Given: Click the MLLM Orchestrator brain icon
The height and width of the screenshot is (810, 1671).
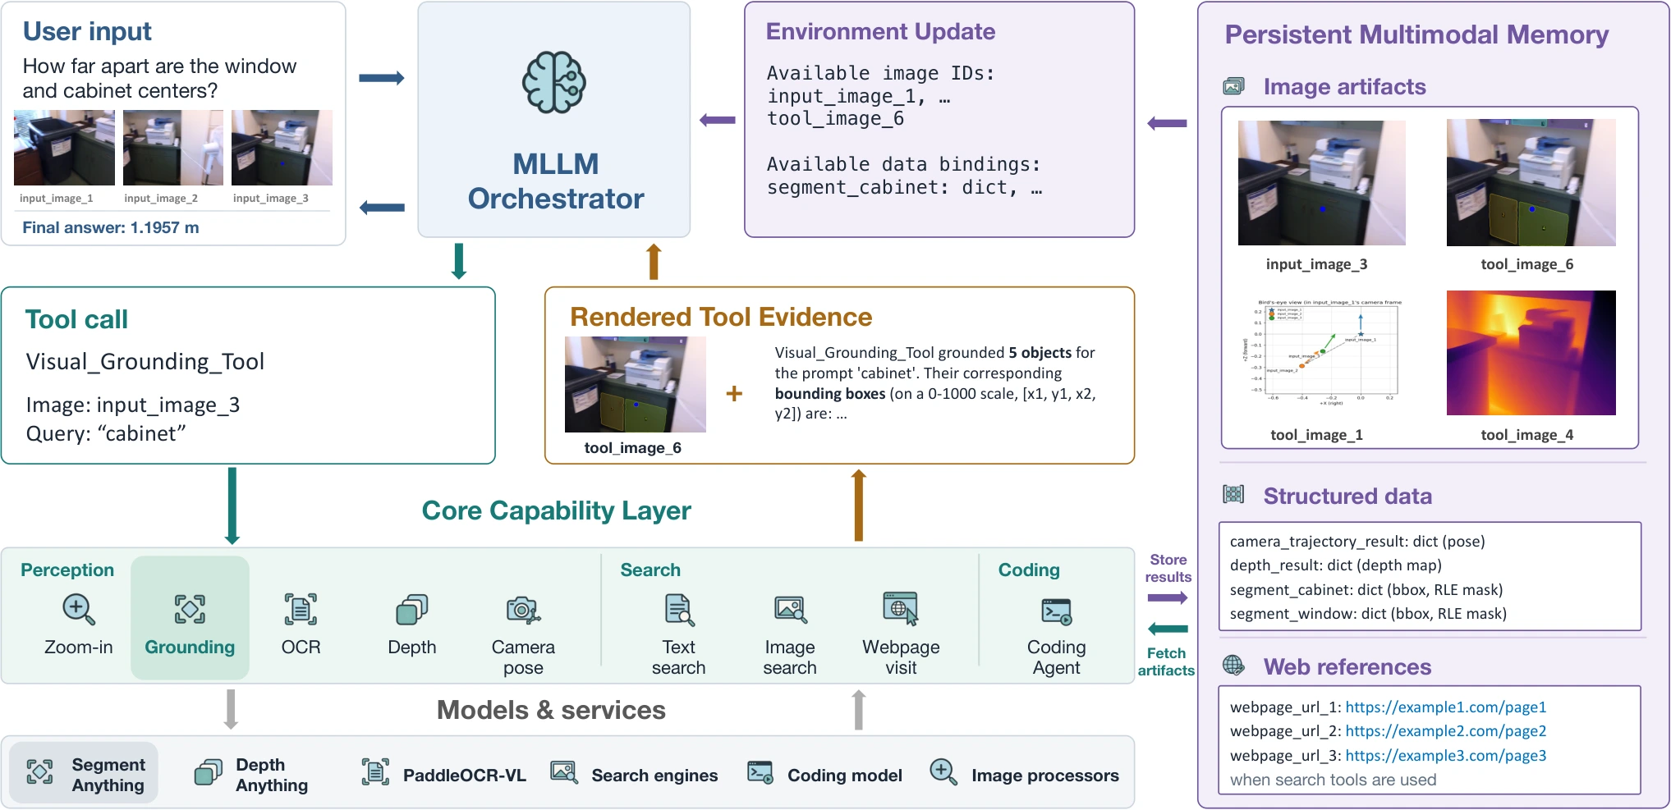Looking at the screenshot, I should tap(554, 82).
